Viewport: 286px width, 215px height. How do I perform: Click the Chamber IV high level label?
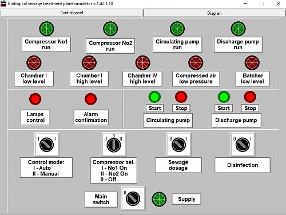142,78
